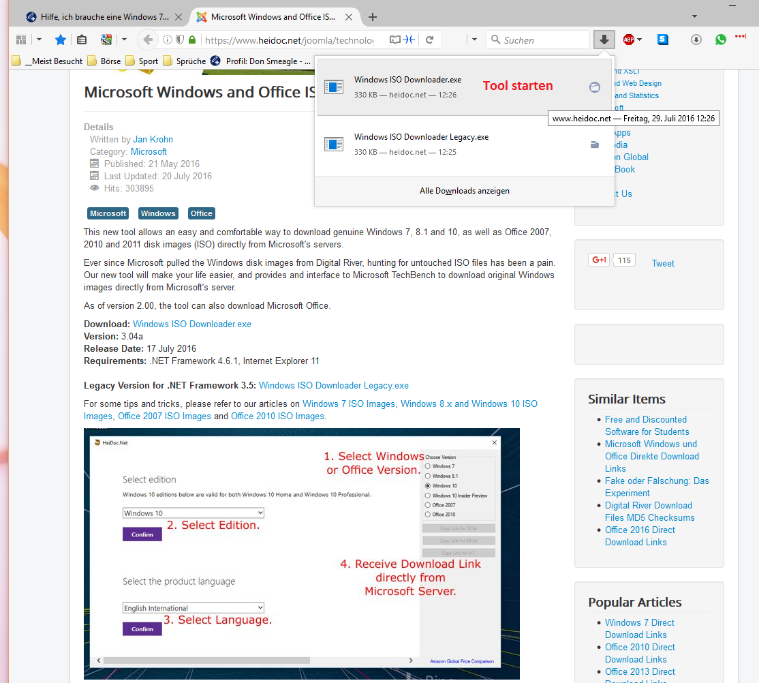Select the 'Microsoft Windows and Office IS...' tab
Screen dimensions: 759x683
[273, 17]
